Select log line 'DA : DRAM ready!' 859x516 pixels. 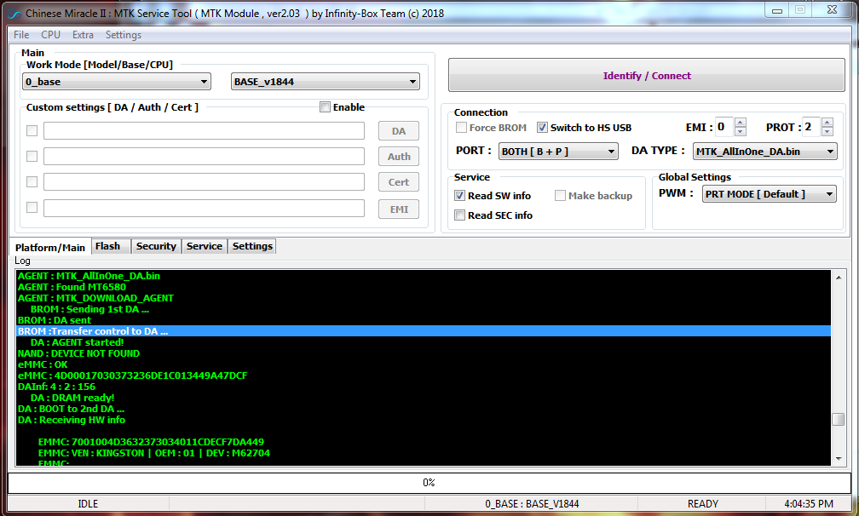(x=424, y=398)
